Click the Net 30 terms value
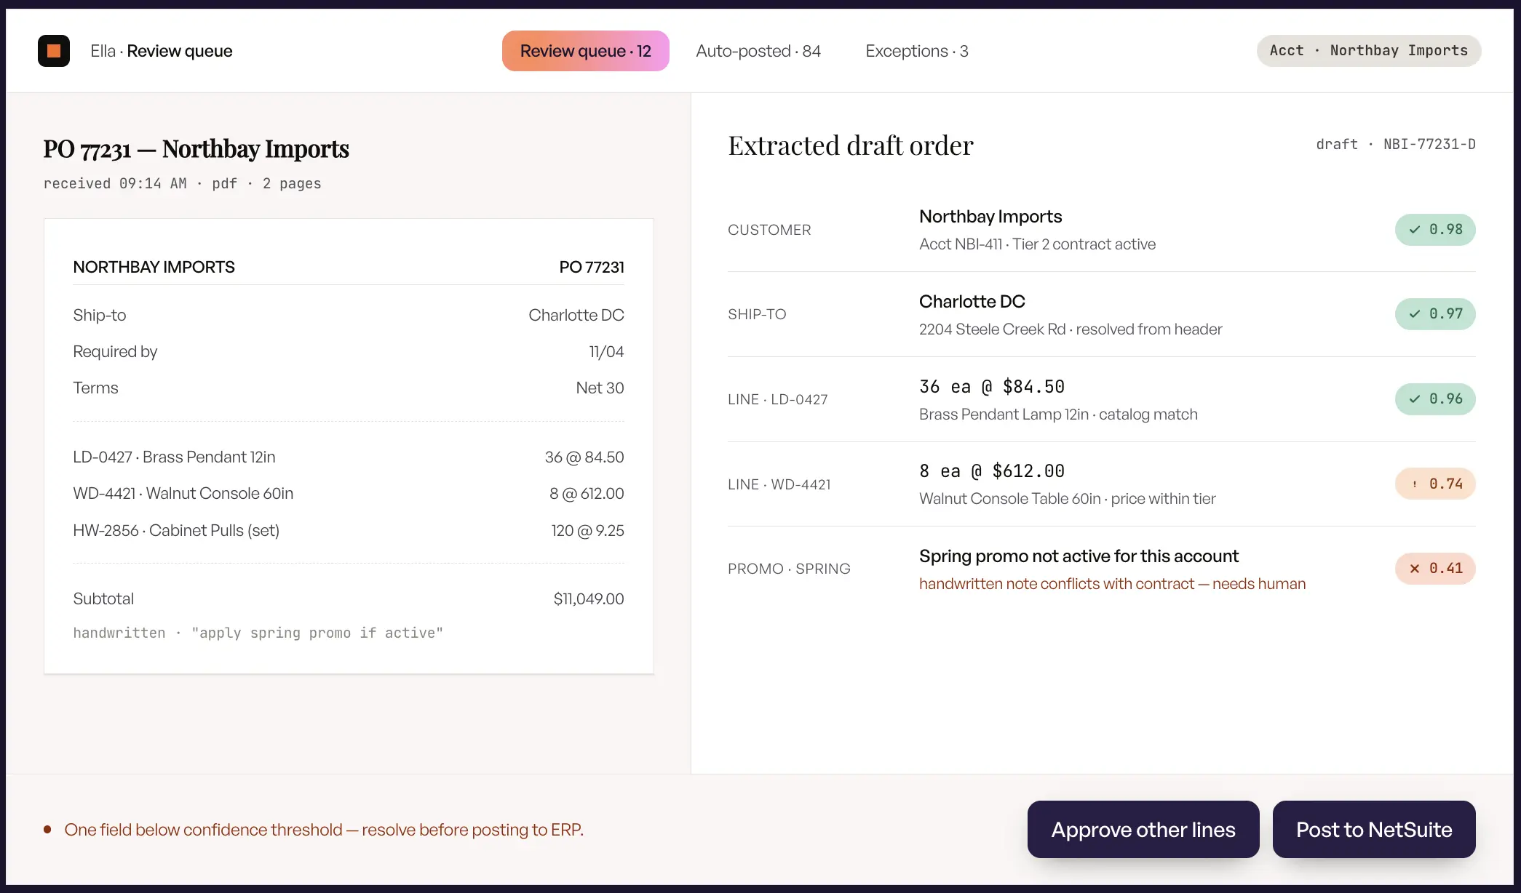Viewport: 1521px width, 893px height. tap(600, 388)
